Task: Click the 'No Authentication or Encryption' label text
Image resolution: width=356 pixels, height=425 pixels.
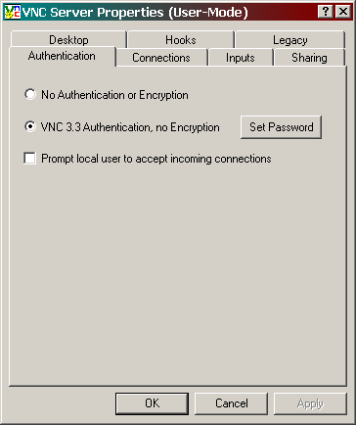Action: (114, 95)
